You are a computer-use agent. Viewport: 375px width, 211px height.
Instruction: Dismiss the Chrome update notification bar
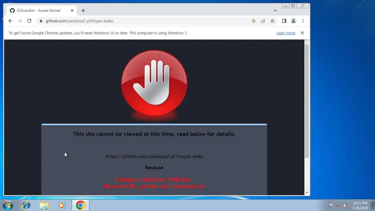pos(302,33)
